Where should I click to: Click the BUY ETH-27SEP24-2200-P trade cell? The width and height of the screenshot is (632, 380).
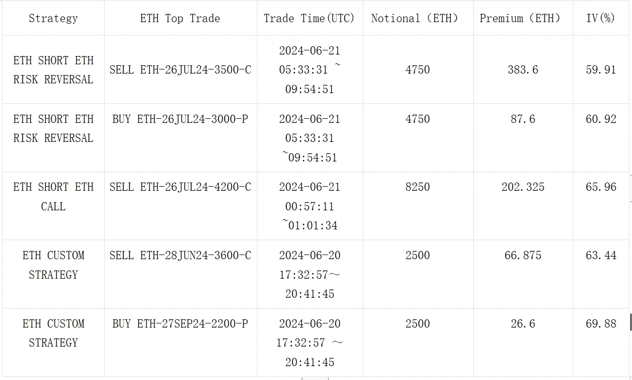tap(180, 324)
